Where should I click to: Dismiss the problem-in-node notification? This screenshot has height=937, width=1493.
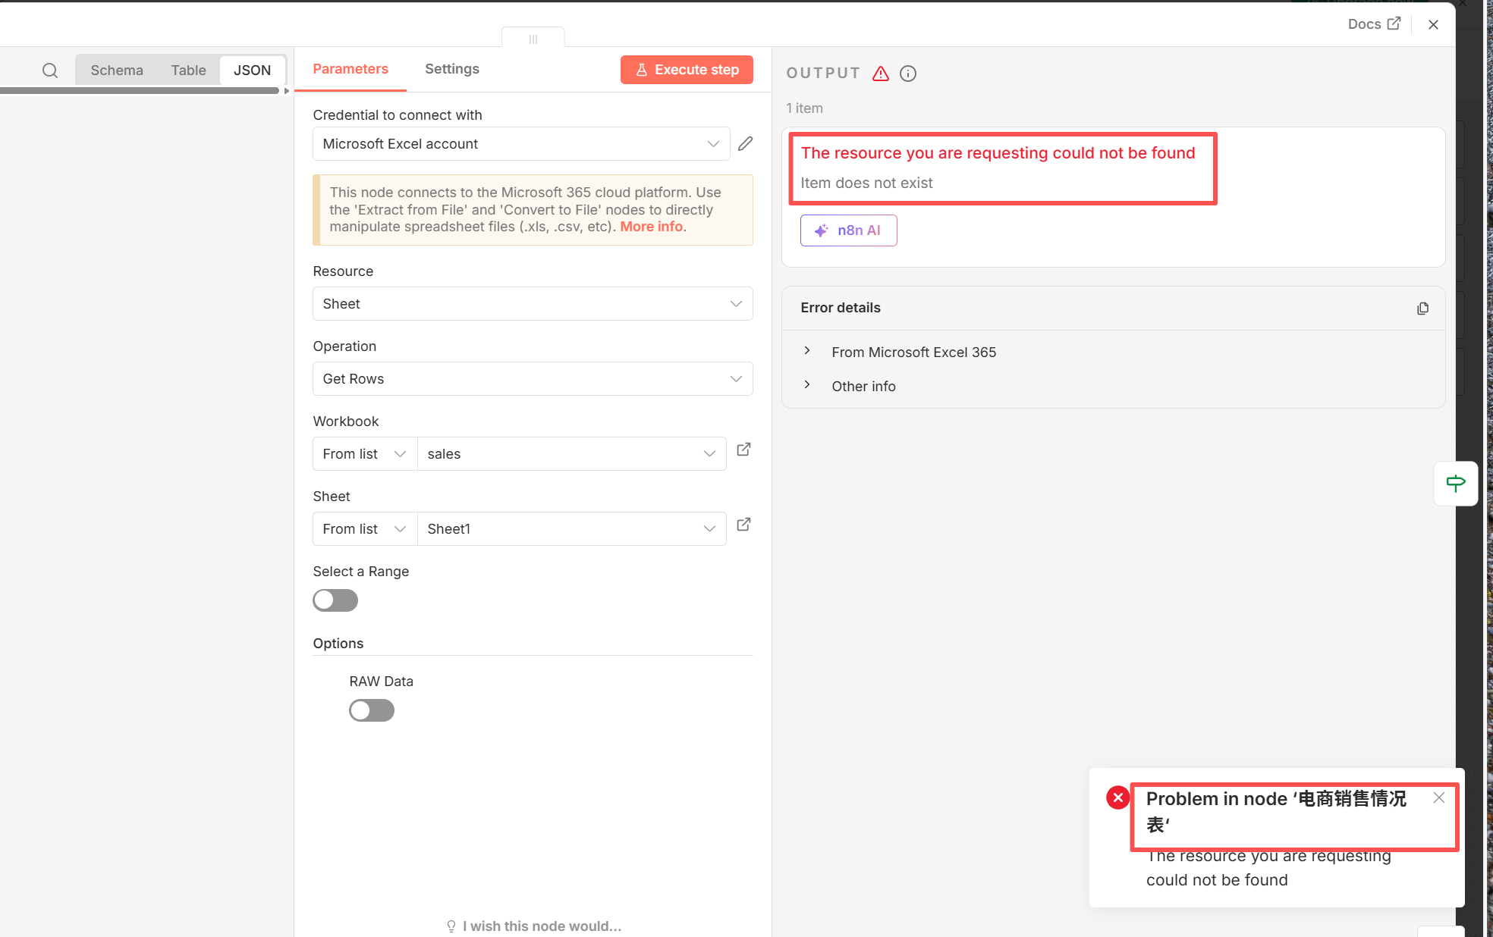pos(1438,798)
